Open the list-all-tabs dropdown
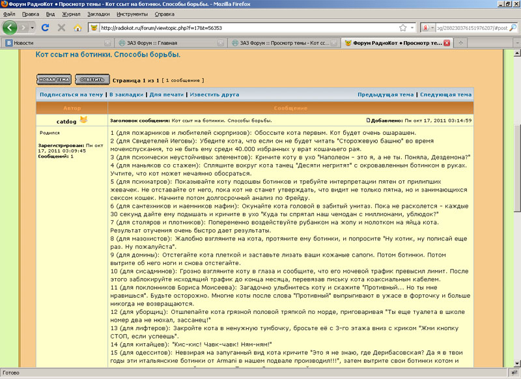521x379 pixels. click(x=517, y=43)
